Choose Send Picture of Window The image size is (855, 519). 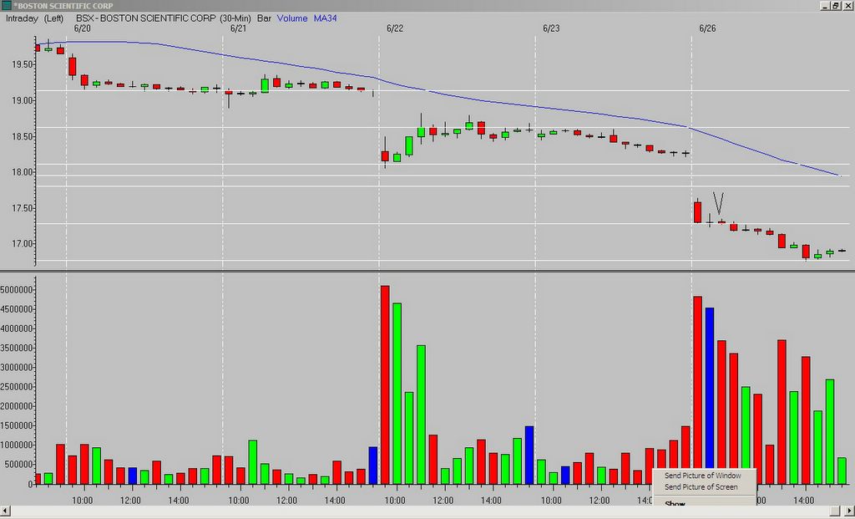coord(702,476)
